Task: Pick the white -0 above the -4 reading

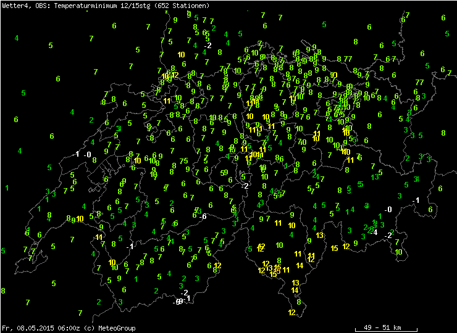Action: [388, 210]
